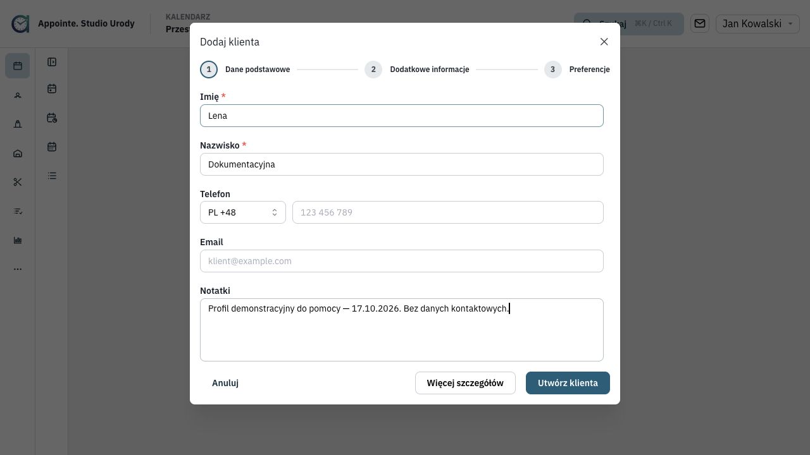Open the Jan Kowalski user menu
This screenshot has height=455, width=810.
(x=757, y=23)
